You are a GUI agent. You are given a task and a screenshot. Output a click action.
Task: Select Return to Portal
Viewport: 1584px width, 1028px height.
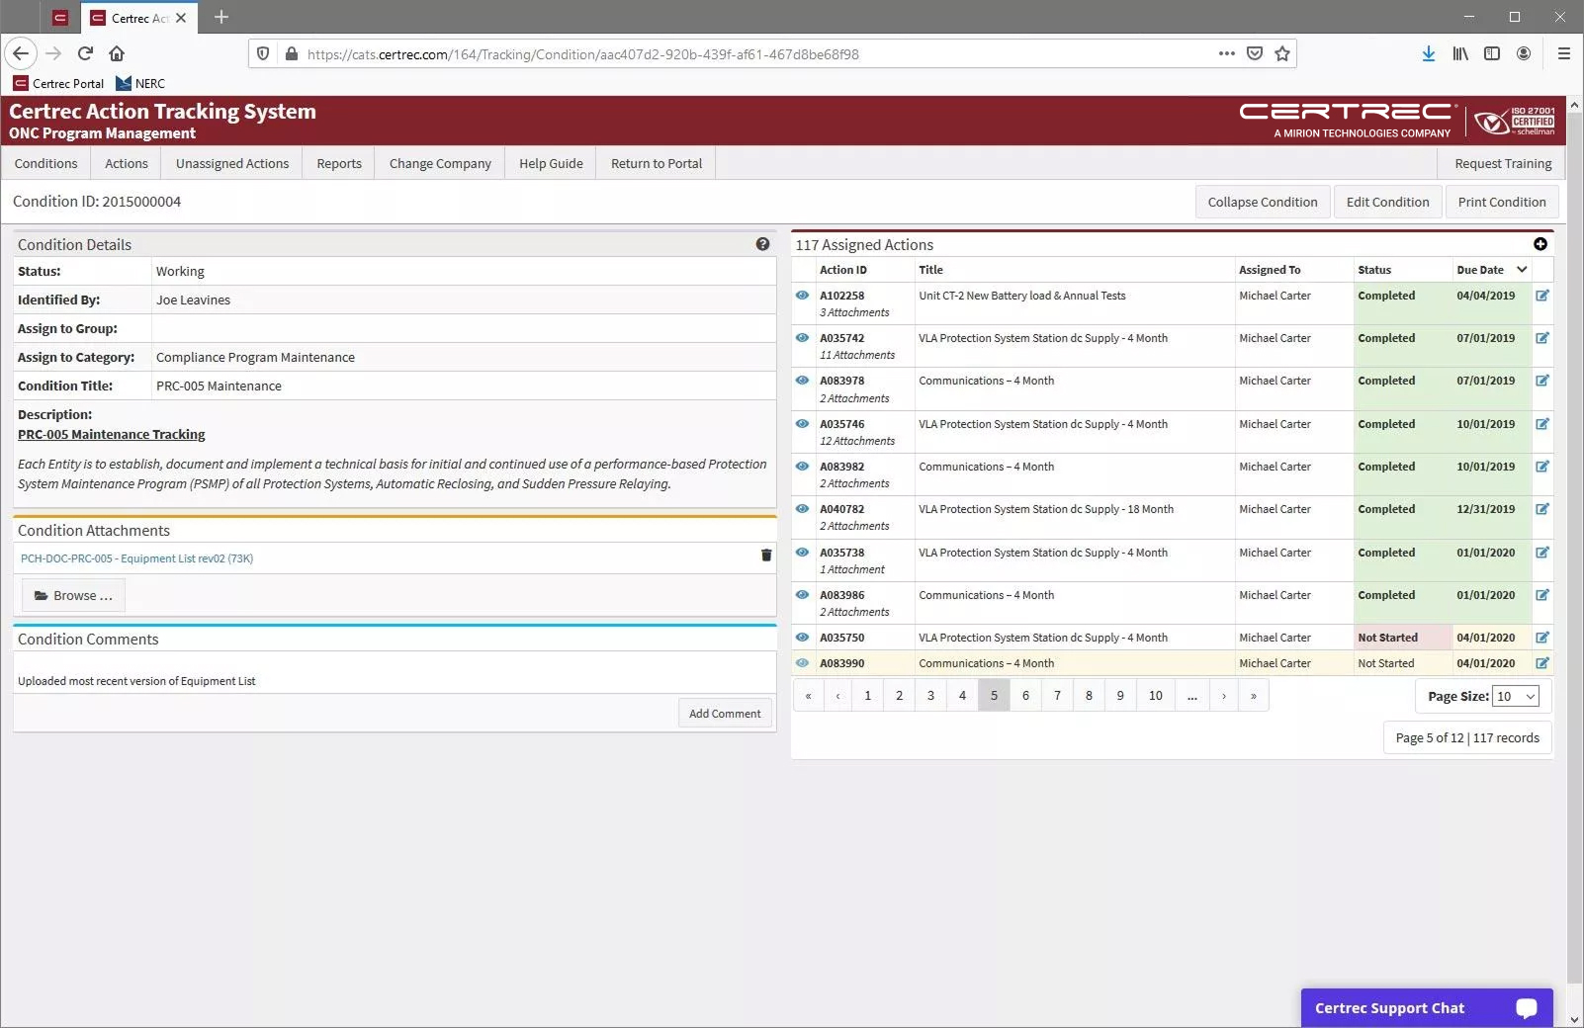pyautogui.click(x=657, y=163)
